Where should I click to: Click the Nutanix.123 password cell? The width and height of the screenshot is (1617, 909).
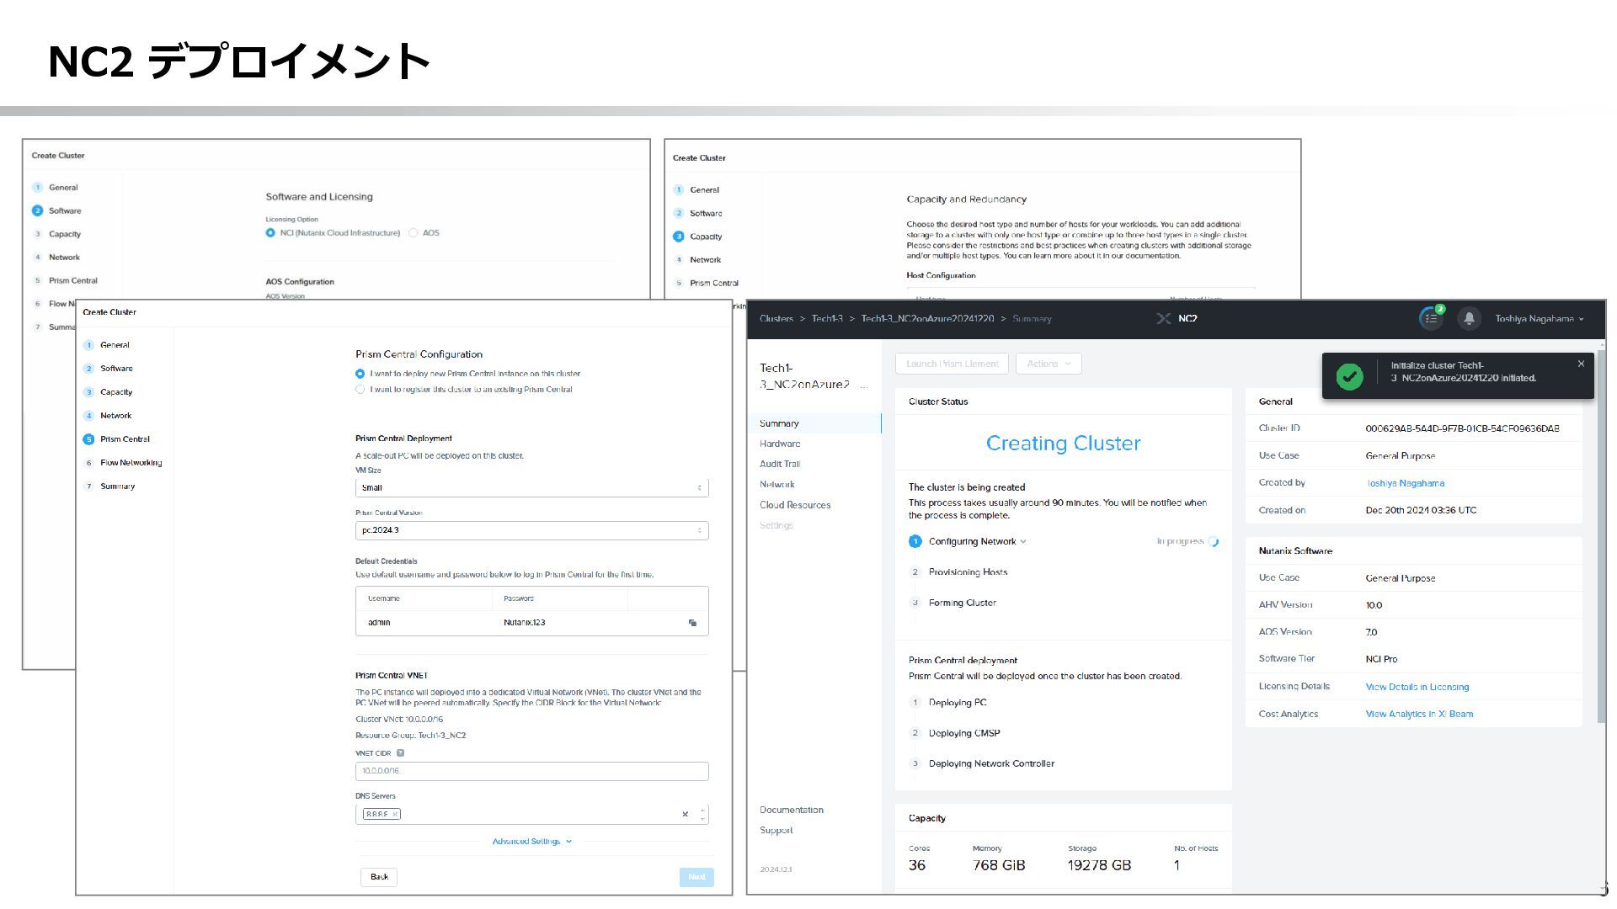[x=524, y=623]
